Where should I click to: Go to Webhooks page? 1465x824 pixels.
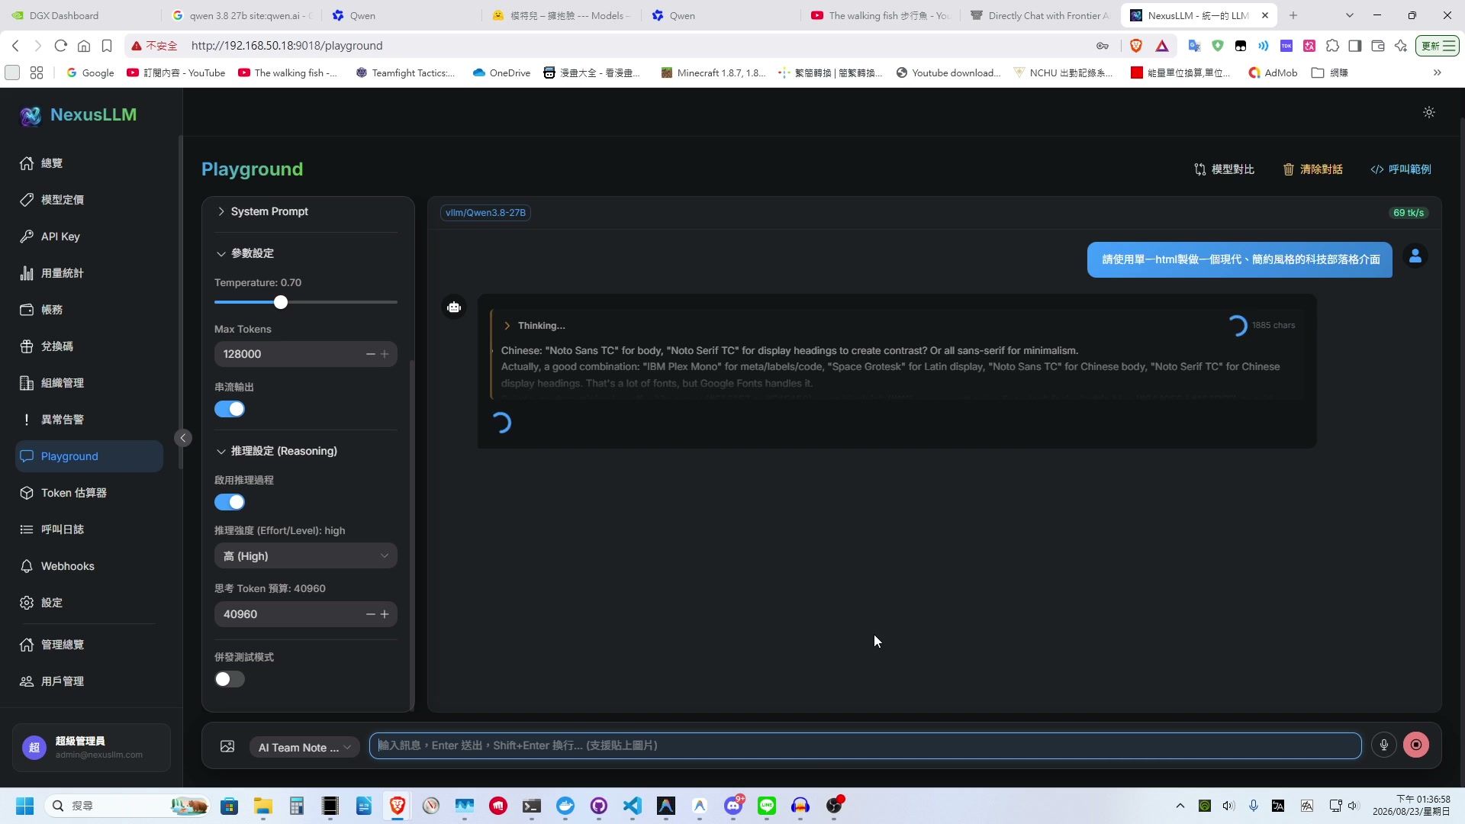(89, 566)
